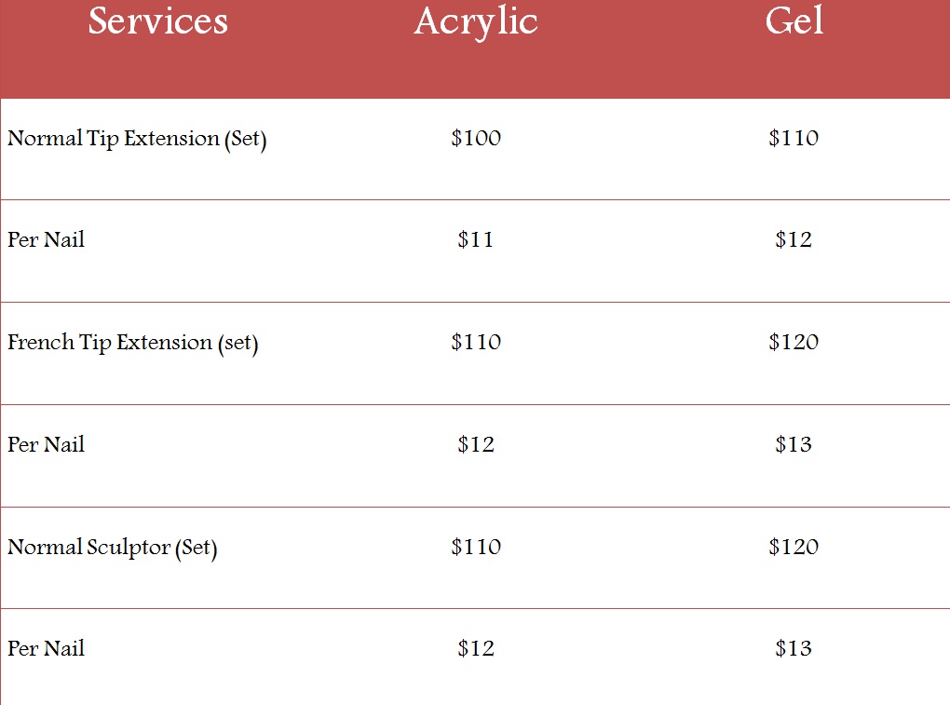Click Per Nail label under Normal Tip Extension
Image resolution: width=950 pixels, height=705 pixels.
pos(47,240)
